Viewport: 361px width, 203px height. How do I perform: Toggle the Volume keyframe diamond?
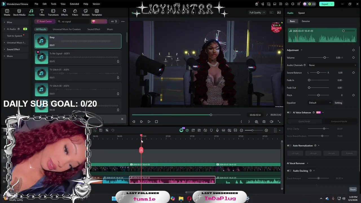[x=353, y=58]
